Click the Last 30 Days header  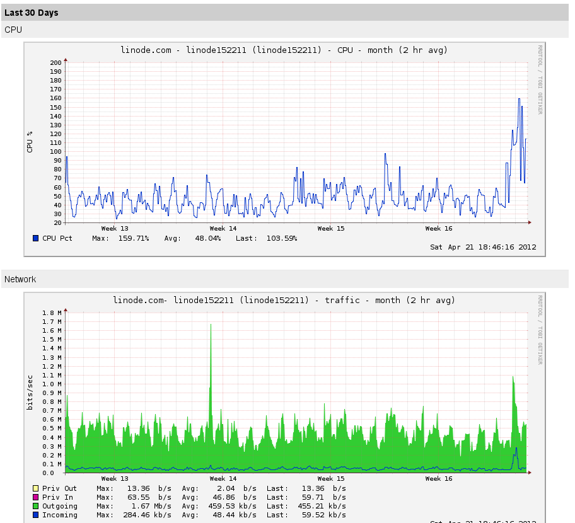(32, 13)
